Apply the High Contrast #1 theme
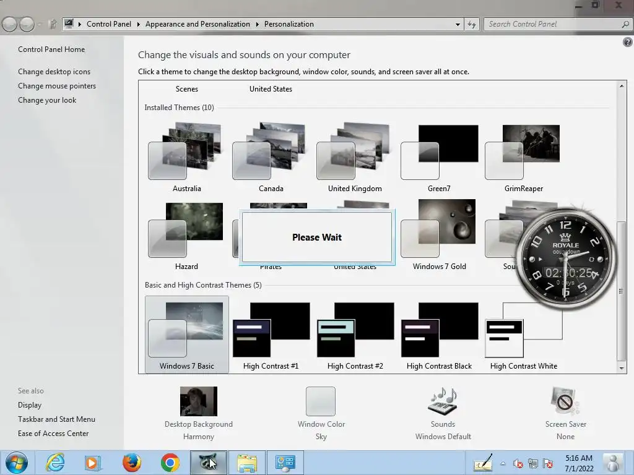This screenshot has height=475, width=634. pyautogui.click(x=271, y=335)
